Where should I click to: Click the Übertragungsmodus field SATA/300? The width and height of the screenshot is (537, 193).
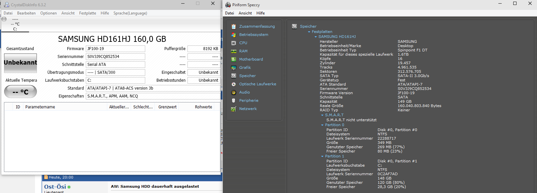coord(116,72)
